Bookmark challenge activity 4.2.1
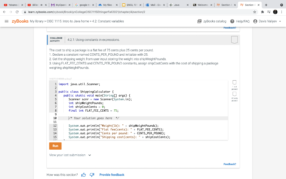Screen dimensions: 286x179 point(234,40)
